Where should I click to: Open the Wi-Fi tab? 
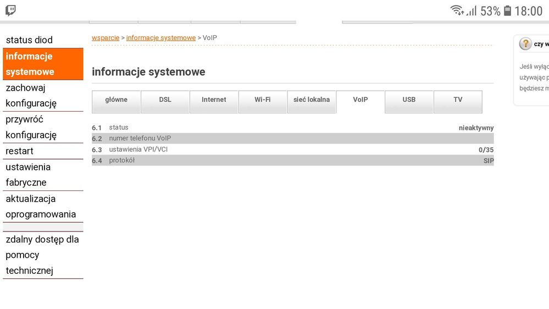coord(263,102)
